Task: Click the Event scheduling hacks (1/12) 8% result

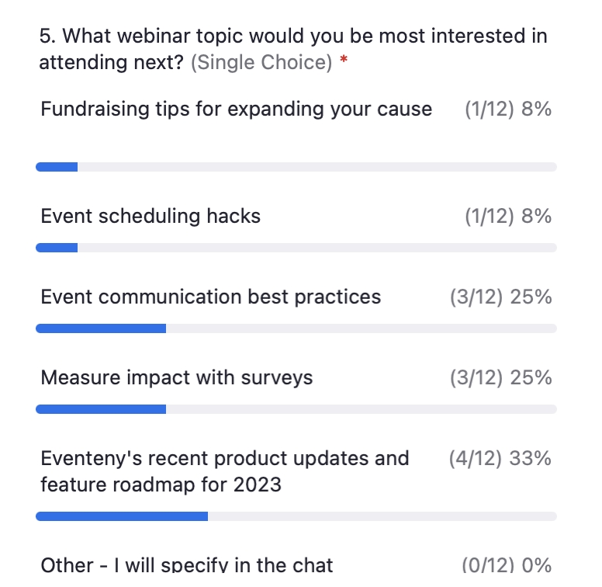Action: pos(508,216)
